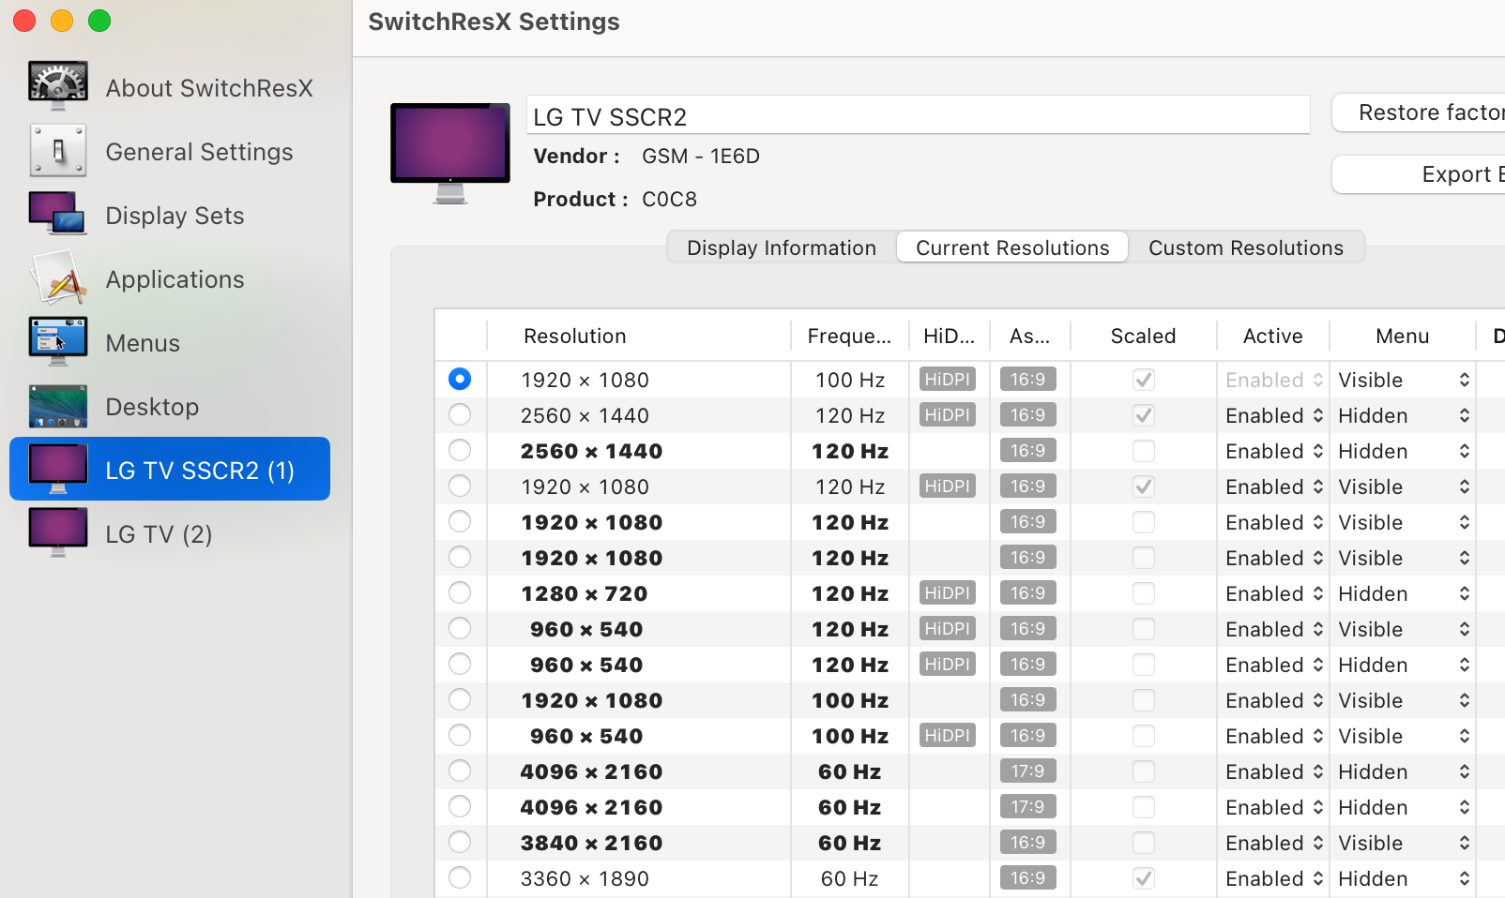Click the Menus screen icon in sidebar
Viewport: 1505px width, 898px height.
point(58,342)
